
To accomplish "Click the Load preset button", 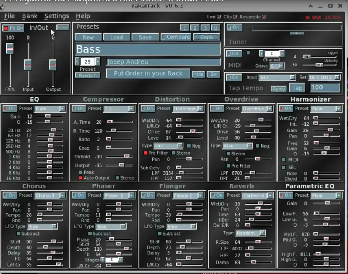I will coord(116,37).
